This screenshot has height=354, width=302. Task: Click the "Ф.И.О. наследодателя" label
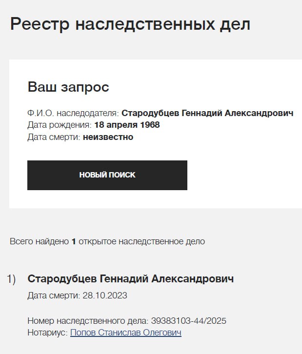[x=73, y=113]
